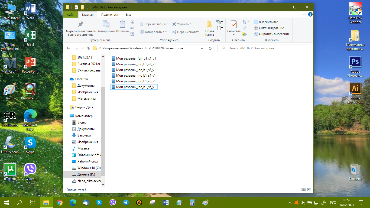Open the Файл menu tab
Screen dimensions: 370x208
[x=71, y=15]
